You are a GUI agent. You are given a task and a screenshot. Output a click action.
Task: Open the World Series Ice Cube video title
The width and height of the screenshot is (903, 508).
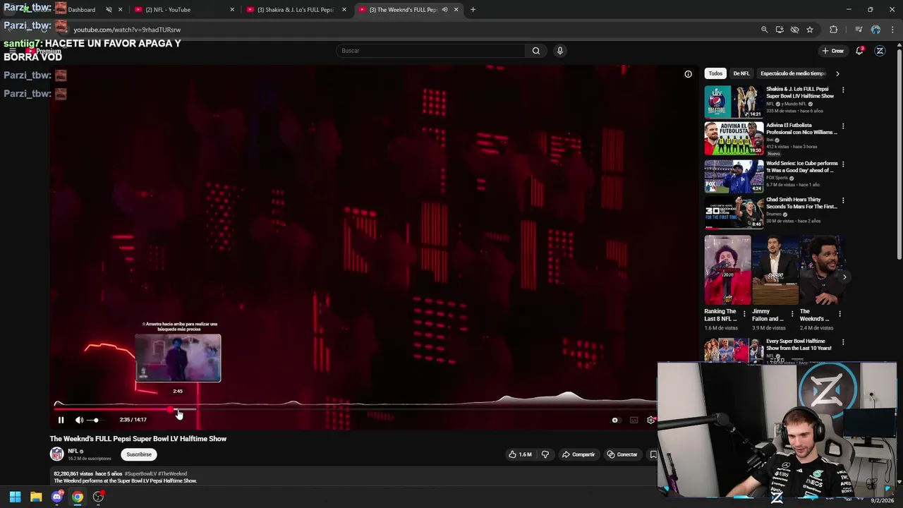[x=801, y=167]
